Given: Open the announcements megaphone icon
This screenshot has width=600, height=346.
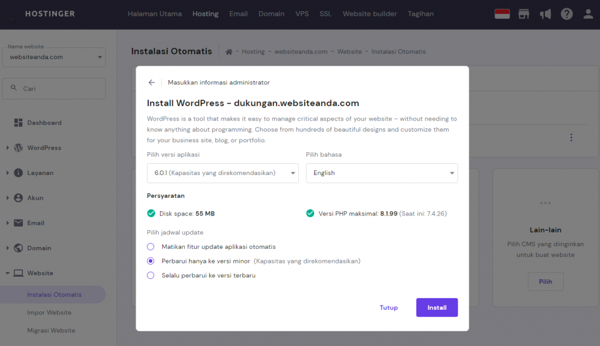Looking at the screenshot, I should pos(545,13).
